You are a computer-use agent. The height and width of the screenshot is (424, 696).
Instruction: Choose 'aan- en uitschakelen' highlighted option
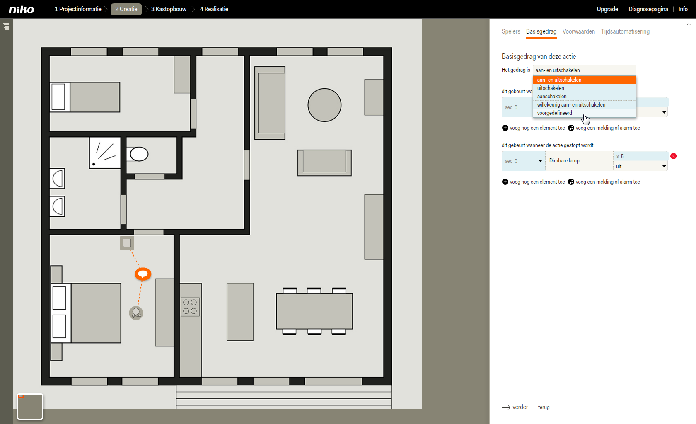point(584,80)
